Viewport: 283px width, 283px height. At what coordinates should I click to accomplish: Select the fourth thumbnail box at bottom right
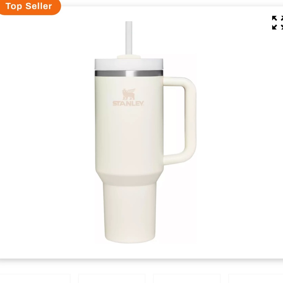point(256,278)
